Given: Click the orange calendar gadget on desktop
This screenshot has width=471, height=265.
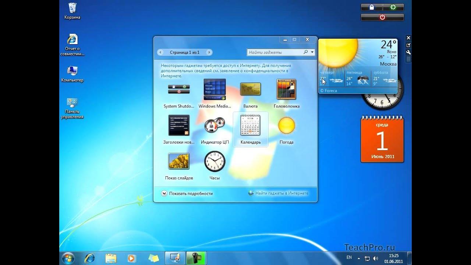Looking at the screenshot, I should pos(382,139).
